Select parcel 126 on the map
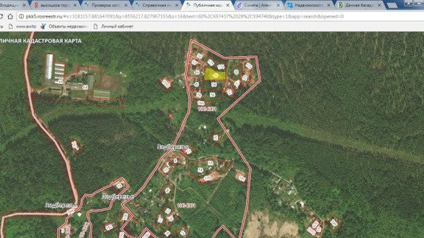The width and height of the screenshot is (424, 238). pyautogui.click(x=207, y=178)
